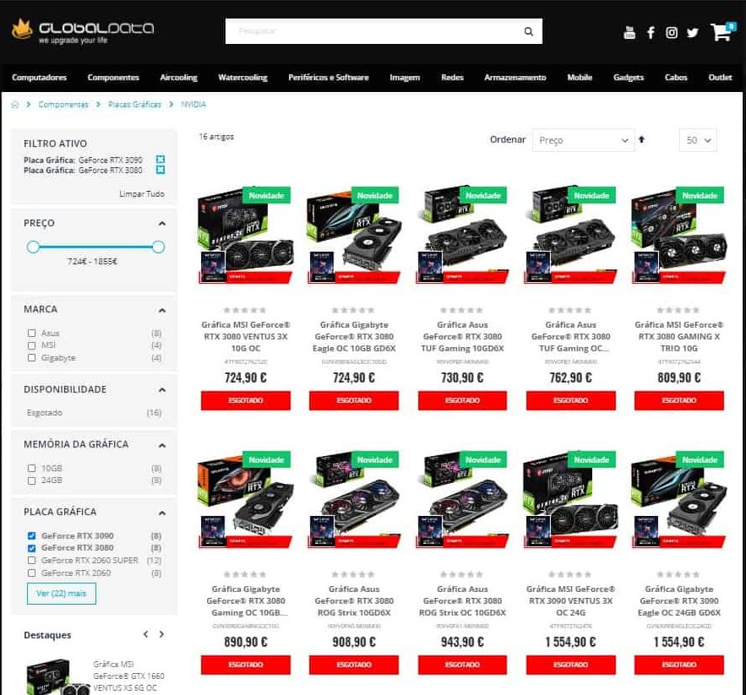Check the MSI brand filter
The width and height of the screenshot is (746, 695).
tap(32, 345)
